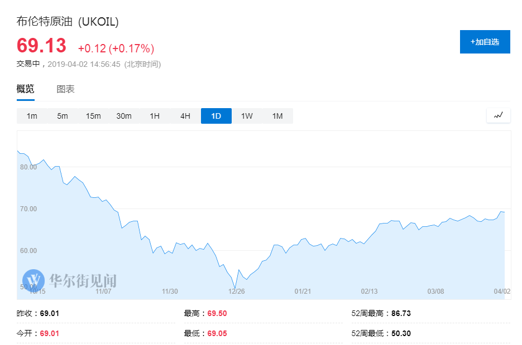
Task: Switch to the 图表 tab
Action: tap(65, 89)
